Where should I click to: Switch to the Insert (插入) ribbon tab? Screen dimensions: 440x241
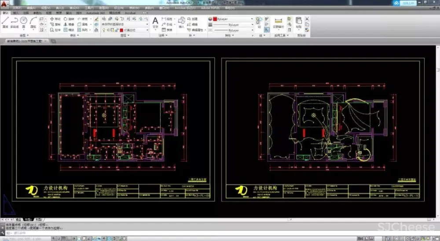click(x=16, y=13)
